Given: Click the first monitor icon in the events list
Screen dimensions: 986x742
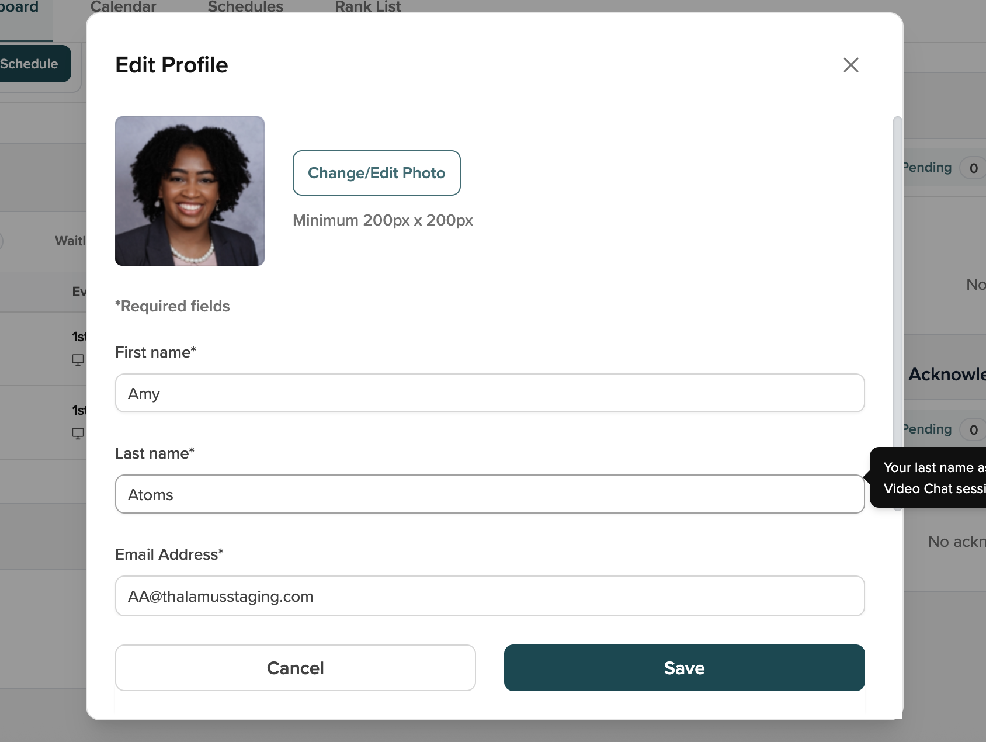Looking at the screenshot, I should 78,360.
